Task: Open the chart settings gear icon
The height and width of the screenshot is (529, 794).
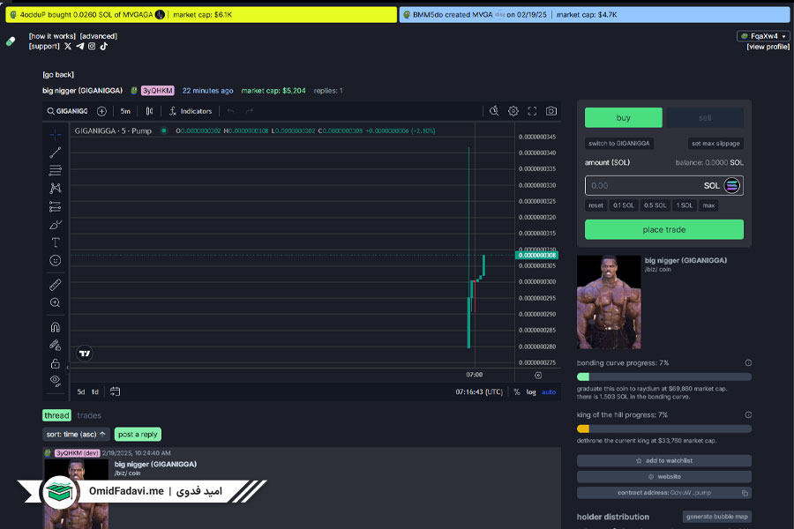Action: click(513, 111)
